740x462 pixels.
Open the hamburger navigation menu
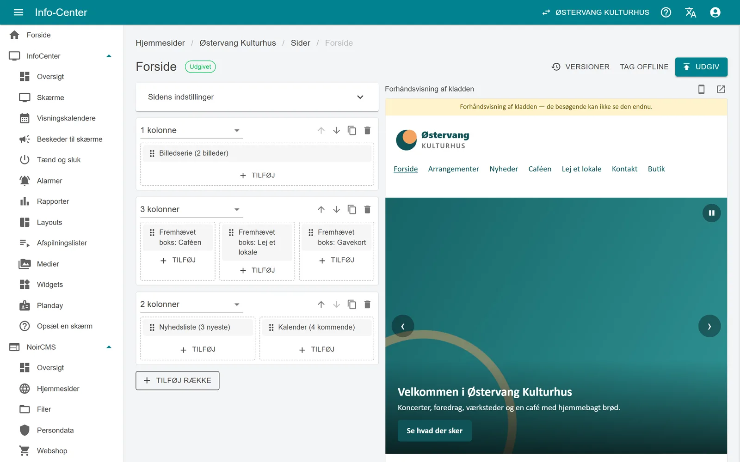click(18, 12)
